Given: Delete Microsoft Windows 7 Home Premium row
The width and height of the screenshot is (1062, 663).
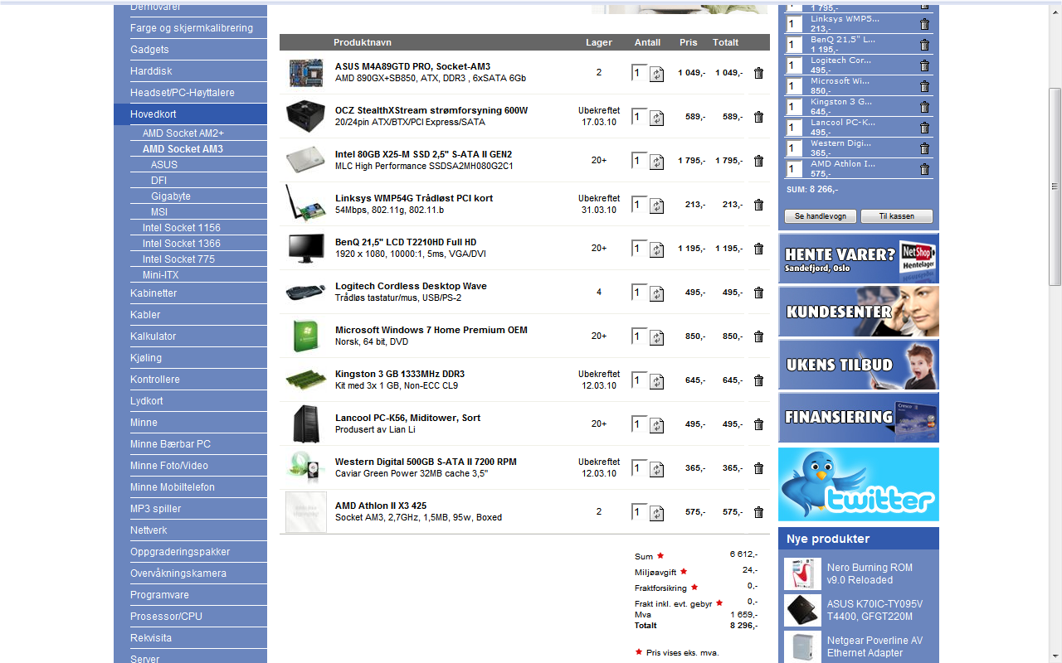Looking at the screenshot, I should (758, 336).
